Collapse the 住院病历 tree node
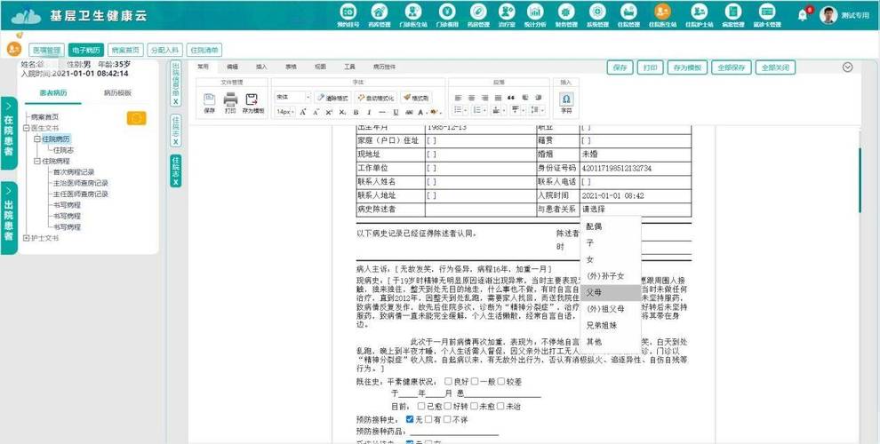This screenshot has width=880, height=444. tap(37, 139)
